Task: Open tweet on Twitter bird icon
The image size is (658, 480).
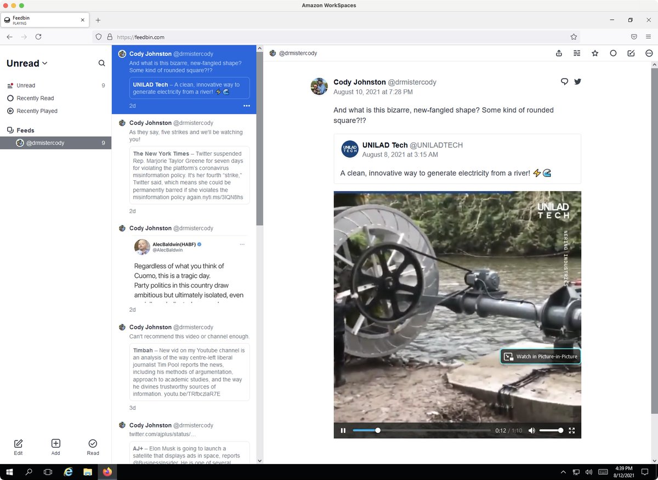Action: 577,82
